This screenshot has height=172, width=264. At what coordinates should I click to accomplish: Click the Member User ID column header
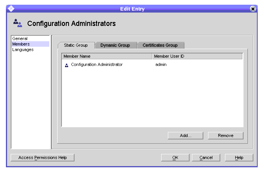[197, 56]
